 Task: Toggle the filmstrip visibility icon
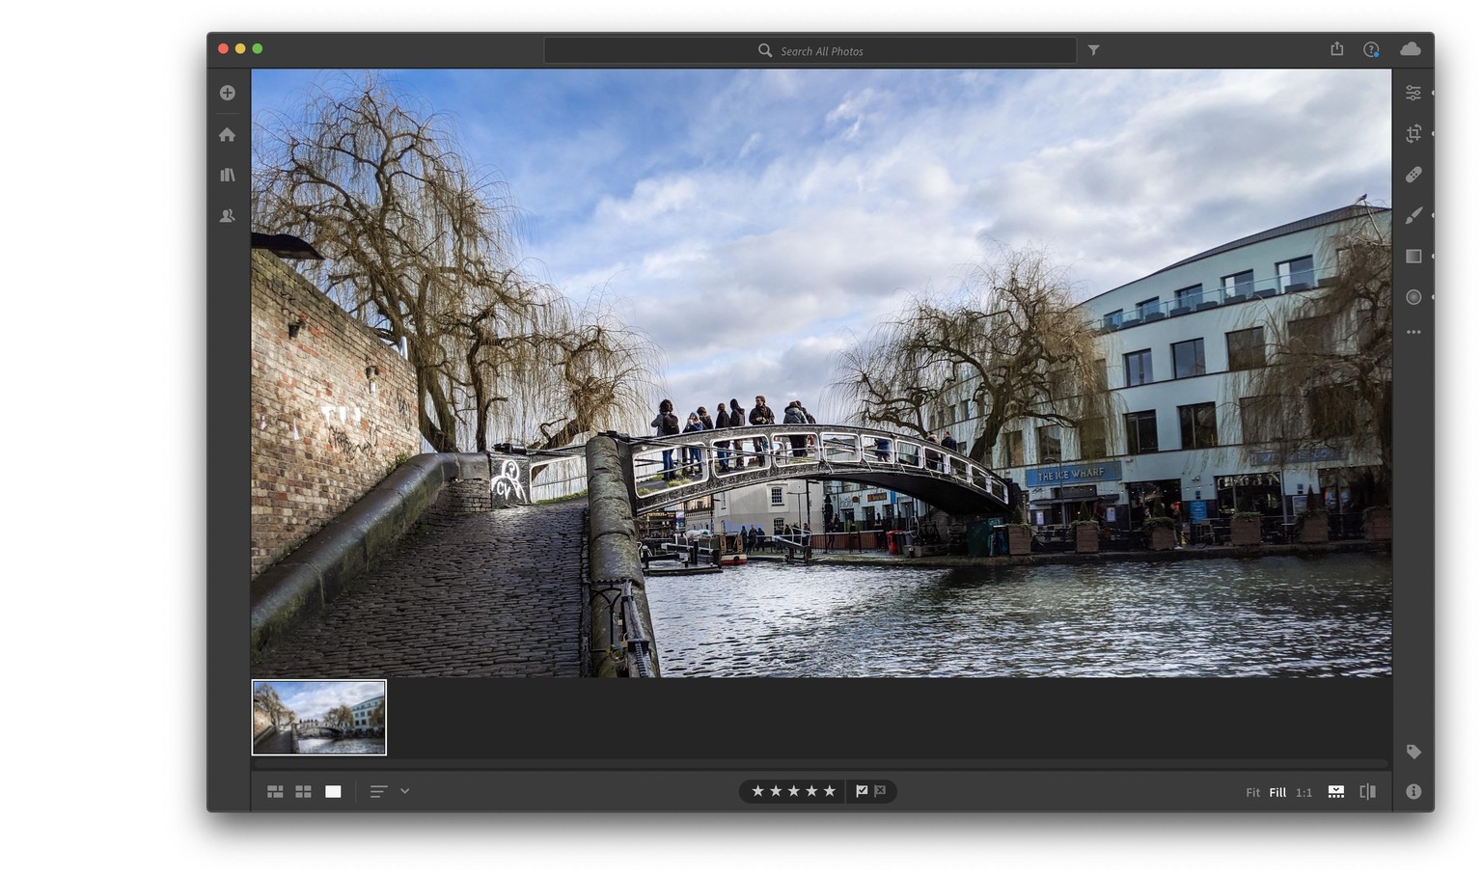pyautogui.click(x=1336, y=791)
